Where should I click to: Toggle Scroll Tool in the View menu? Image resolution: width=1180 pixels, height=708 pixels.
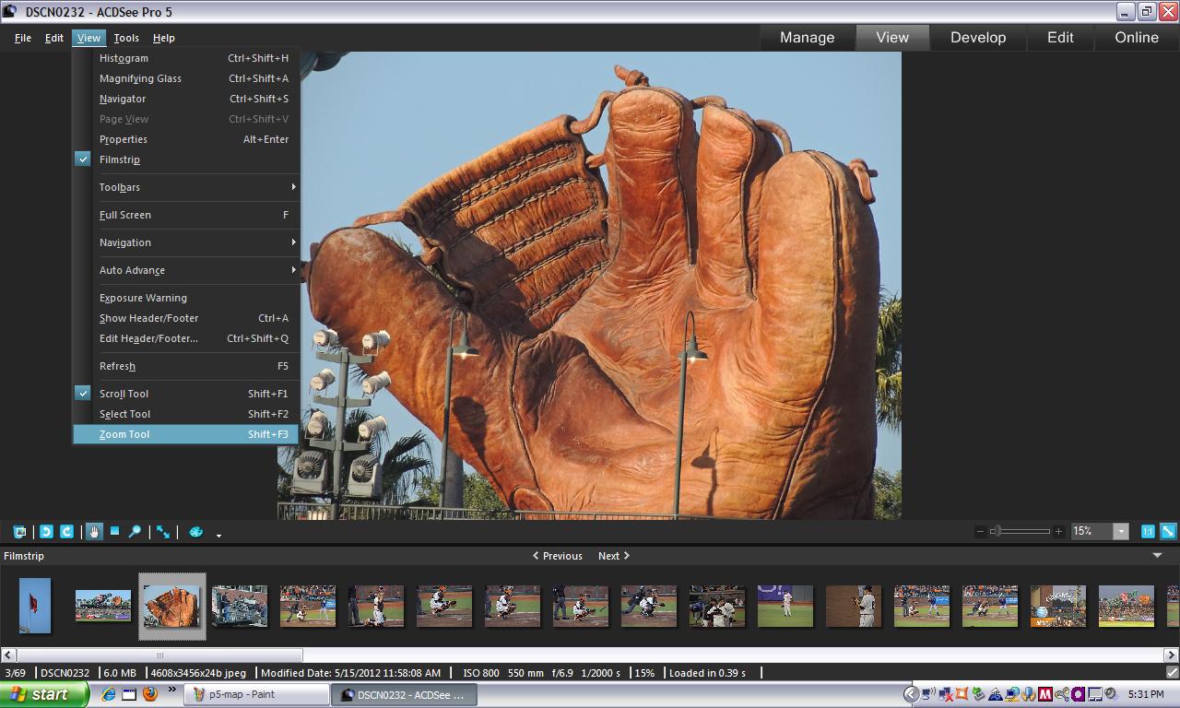(124, 394)
